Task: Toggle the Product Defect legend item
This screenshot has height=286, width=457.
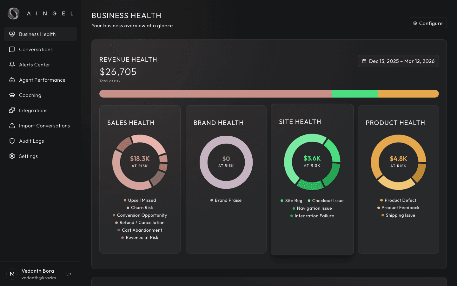Action: click(398, 200)
